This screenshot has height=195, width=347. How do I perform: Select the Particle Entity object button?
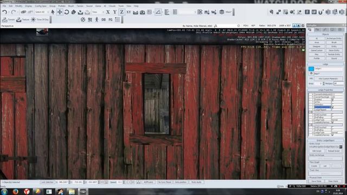tap(334, 54)
